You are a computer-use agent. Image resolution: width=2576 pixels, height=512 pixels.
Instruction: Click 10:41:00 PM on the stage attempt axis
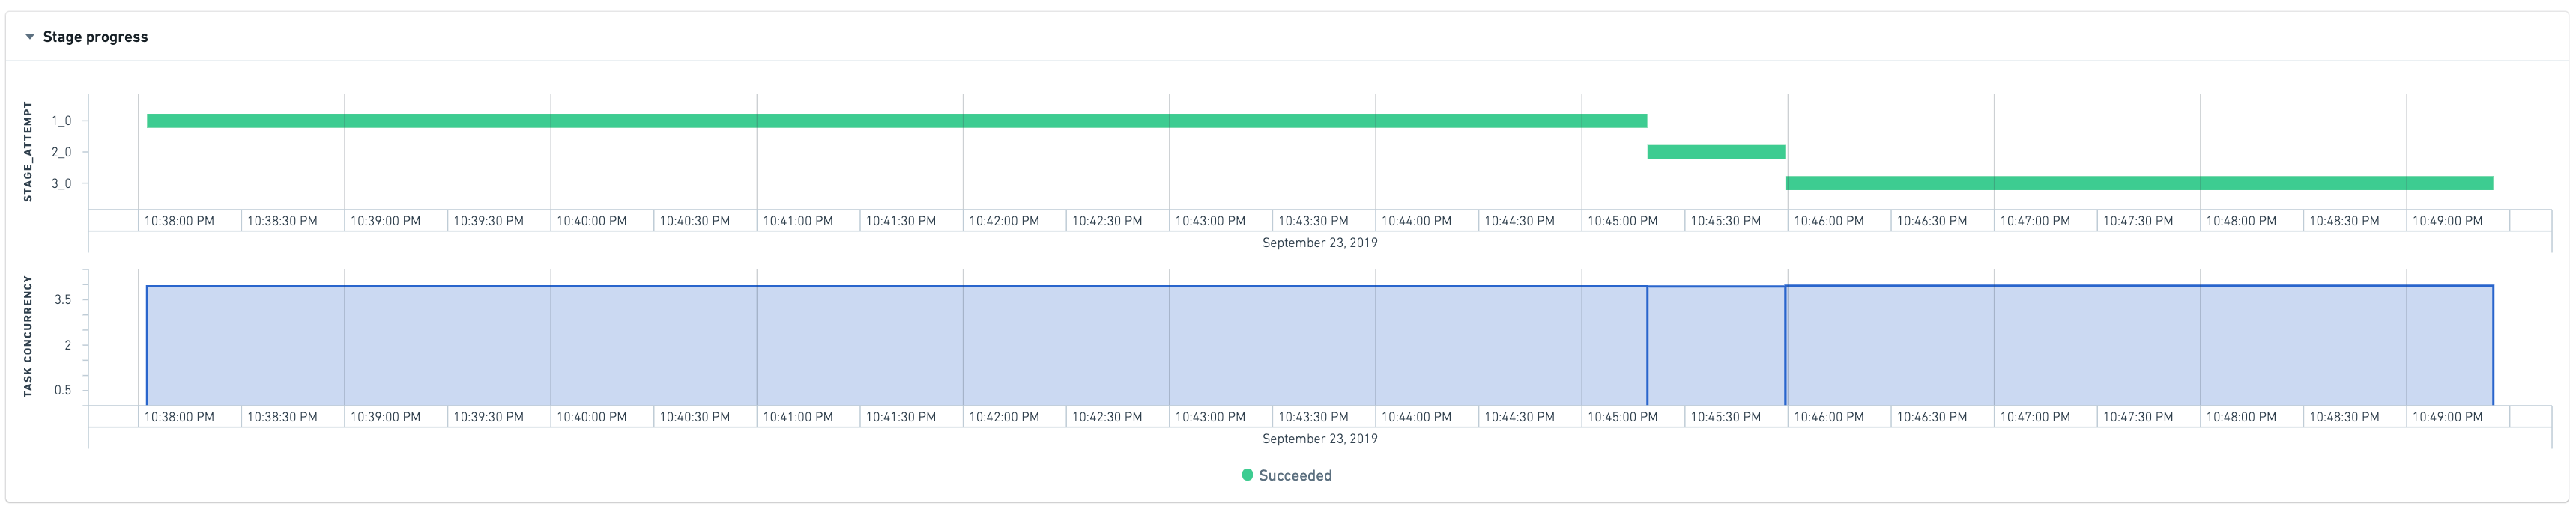pos(797,221)
